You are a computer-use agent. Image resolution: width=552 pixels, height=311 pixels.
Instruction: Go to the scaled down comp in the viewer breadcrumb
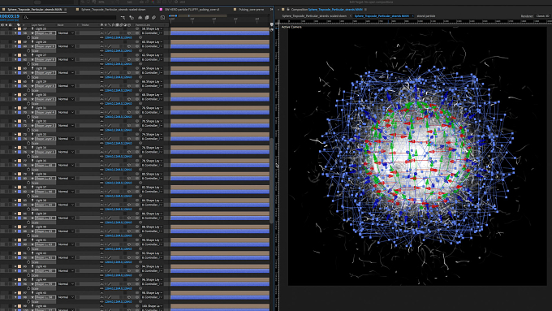coord(314,16)
